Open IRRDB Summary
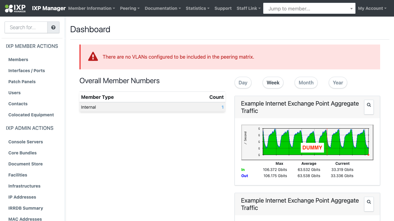 26,208
